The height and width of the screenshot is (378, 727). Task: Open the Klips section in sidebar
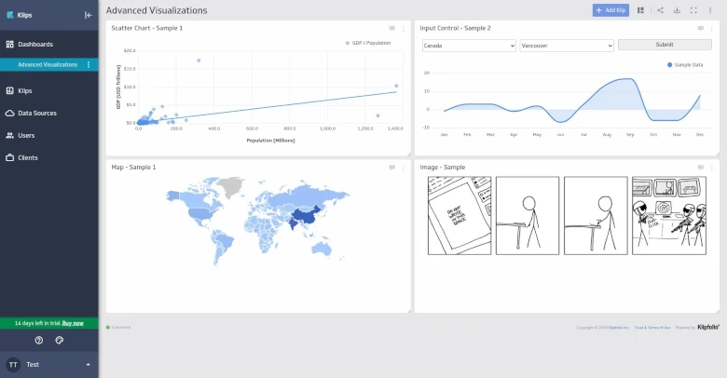[x=24, y=91]
